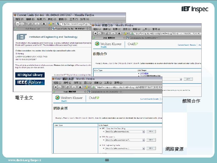Switch to the Ovid: External Link tab
The image size is (217, 163).
point(32,29)
